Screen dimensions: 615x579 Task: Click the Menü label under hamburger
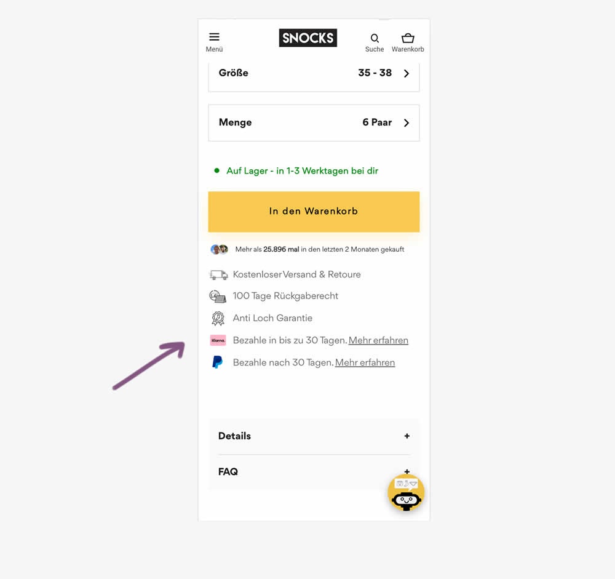click(x=214, y=49)
